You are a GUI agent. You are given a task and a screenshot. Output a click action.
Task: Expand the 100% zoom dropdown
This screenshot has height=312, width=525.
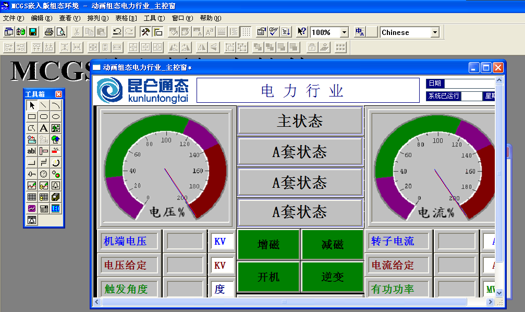pyautogui.click(x=344, y=32)
